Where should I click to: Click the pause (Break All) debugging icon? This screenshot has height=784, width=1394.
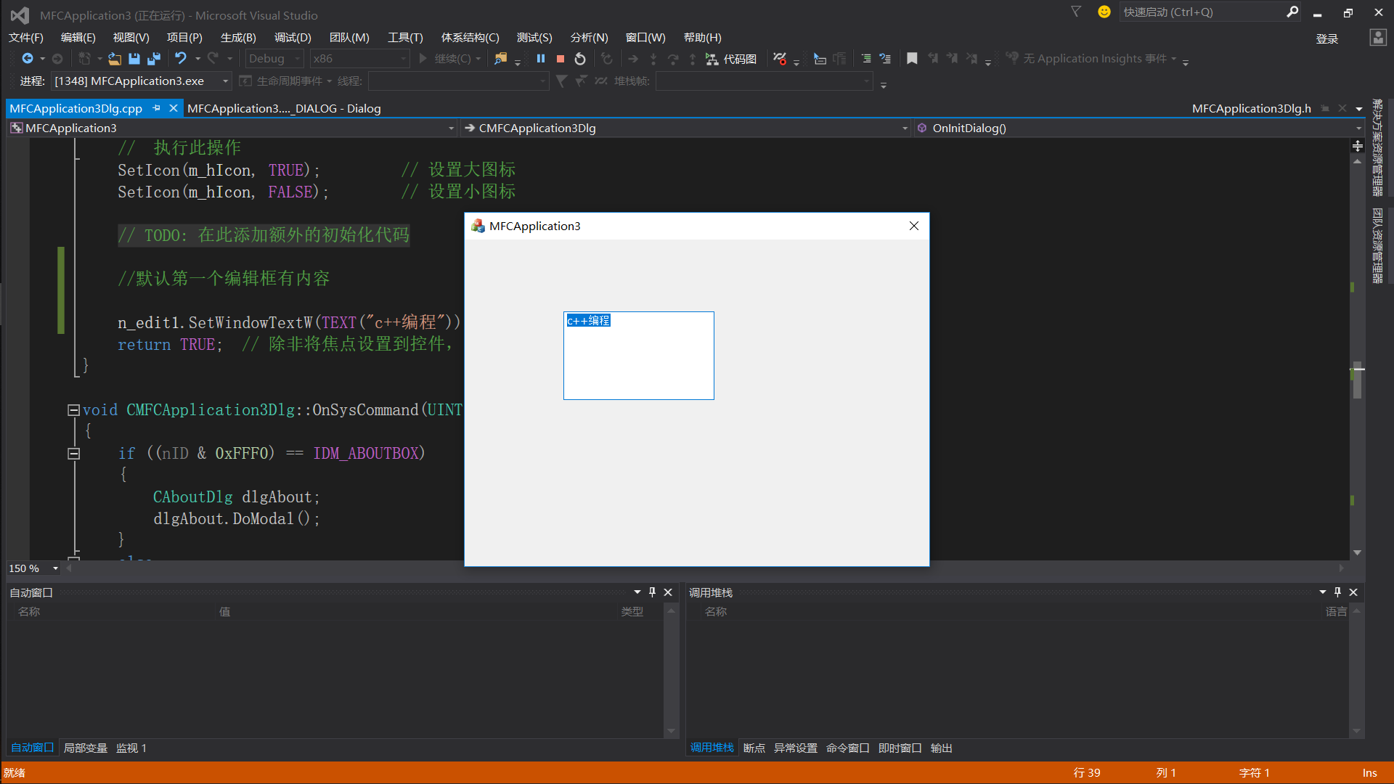(x=541, y=59)
